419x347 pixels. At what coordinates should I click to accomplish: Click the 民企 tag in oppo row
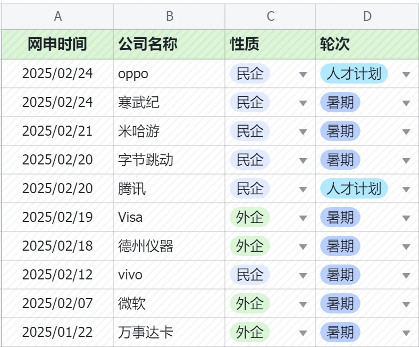[250, 73]
